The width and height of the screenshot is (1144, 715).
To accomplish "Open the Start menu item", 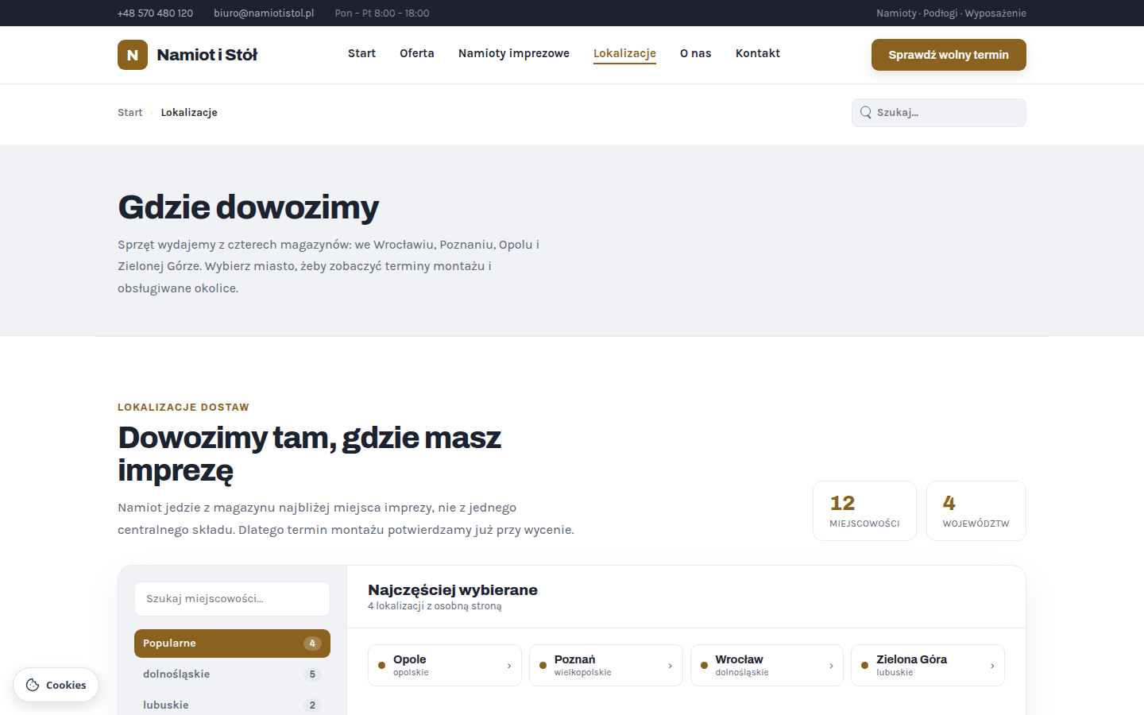I will pyautogui.click(x=361, y=53).
